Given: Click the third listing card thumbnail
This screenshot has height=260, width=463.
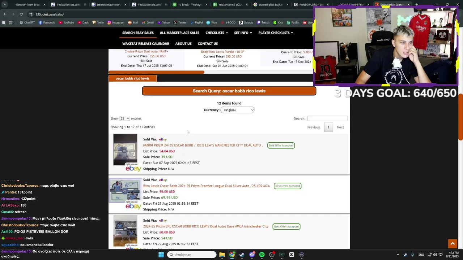Looking at the screenshot, I should 125,231.
